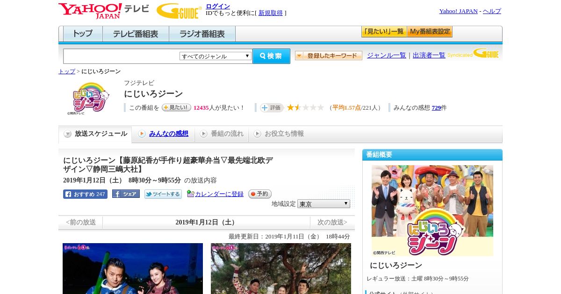Image resolution: width=561 pixels, height=294 pixels.
Task: Select the お役立ち情報 tab
Action: (279, 134)
